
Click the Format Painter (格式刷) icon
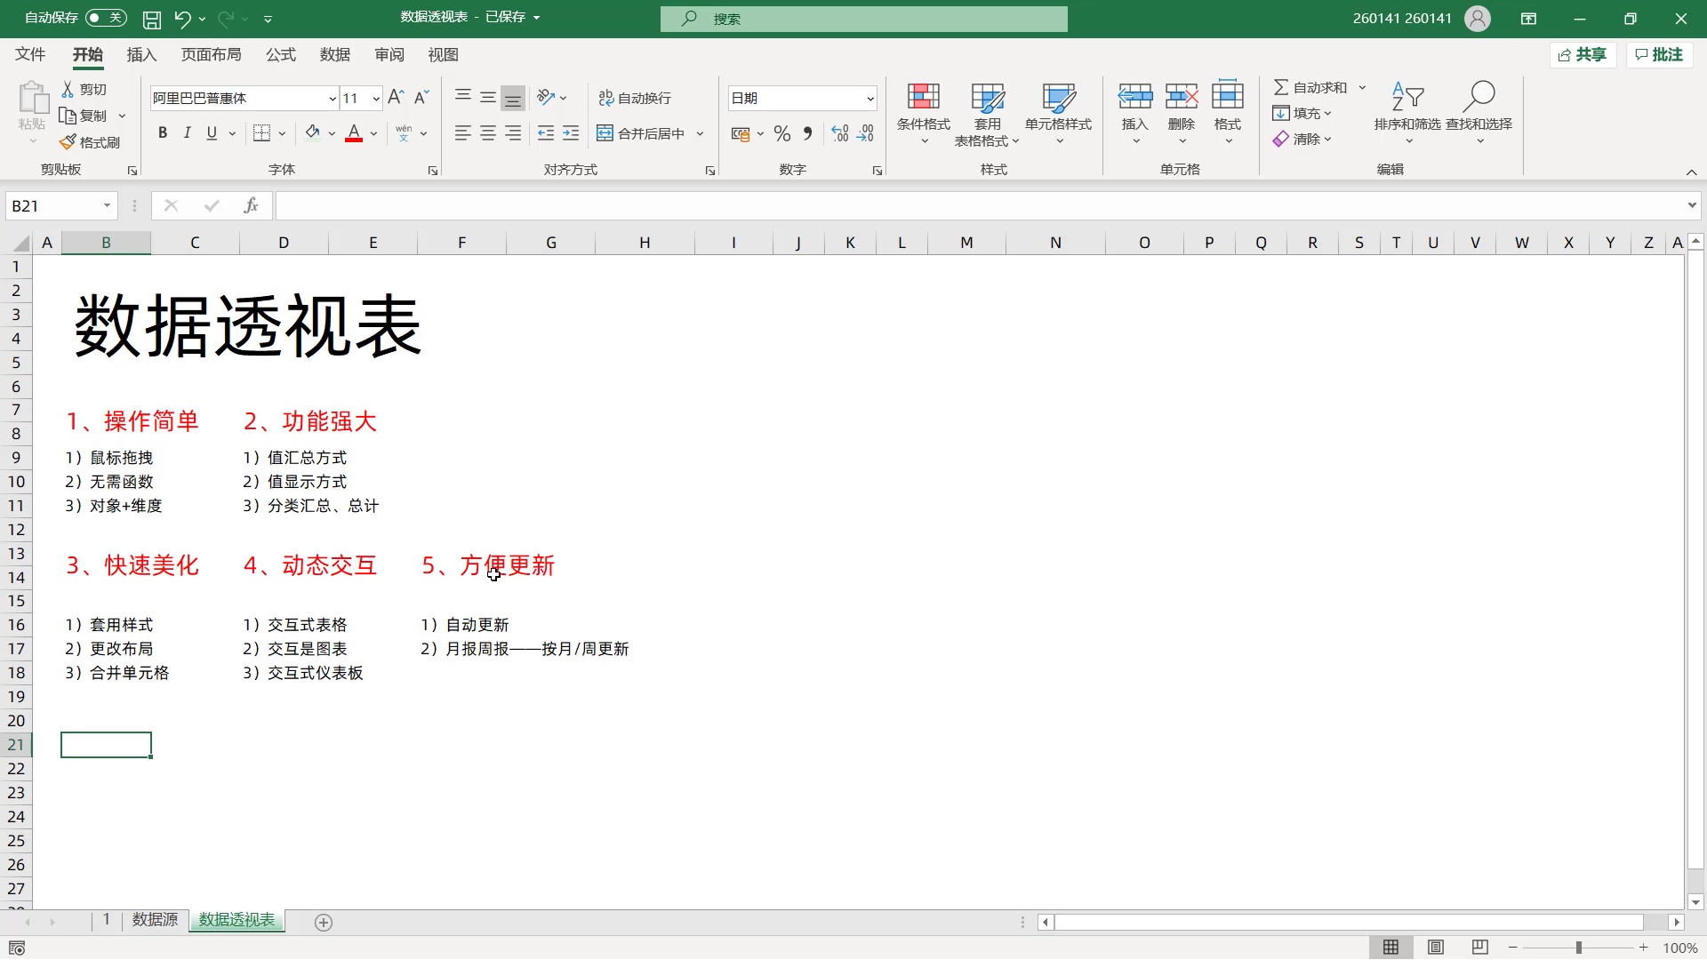pyautogui.click(x=68, y=142)
